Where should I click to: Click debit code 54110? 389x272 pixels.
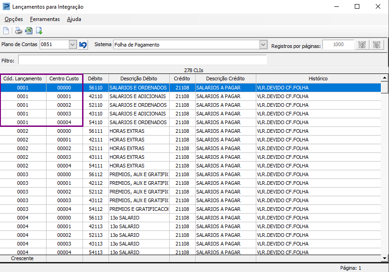pyautogui.click(x=95, y=122)
